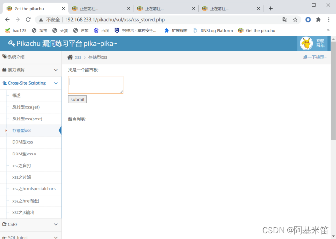Switch to the third 正在前往 tab
The height and width of the screenshot is (239, 336).
[232, 9]
